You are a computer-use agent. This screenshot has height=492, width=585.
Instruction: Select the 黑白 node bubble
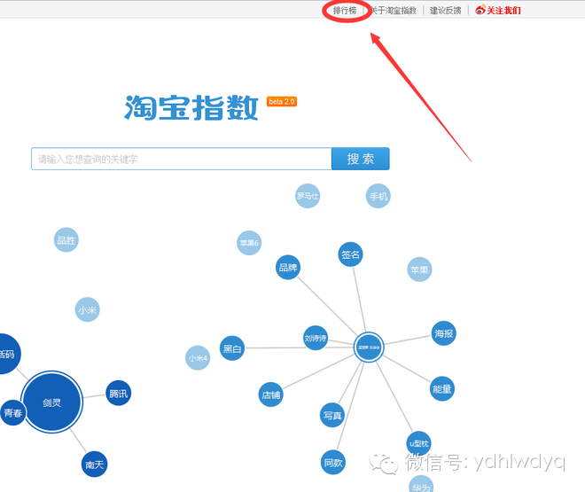pyautogui.click(x=232, y=348)
